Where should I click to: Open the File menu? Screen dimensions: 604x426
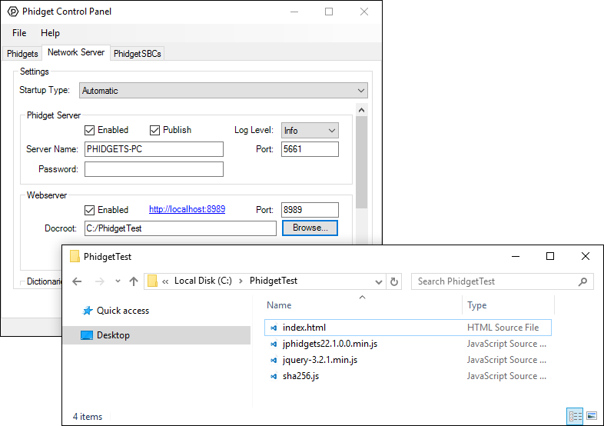click(19, 33)
